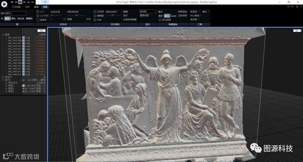Click the RealityCapture aperture logo
The width and height of the screenshot is (303, 162).
click(4, 4)
